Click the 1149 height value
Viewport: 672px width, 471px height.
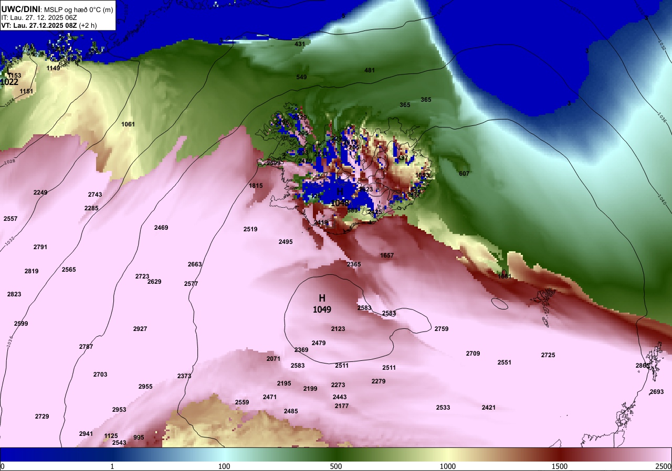pos(54,68)
